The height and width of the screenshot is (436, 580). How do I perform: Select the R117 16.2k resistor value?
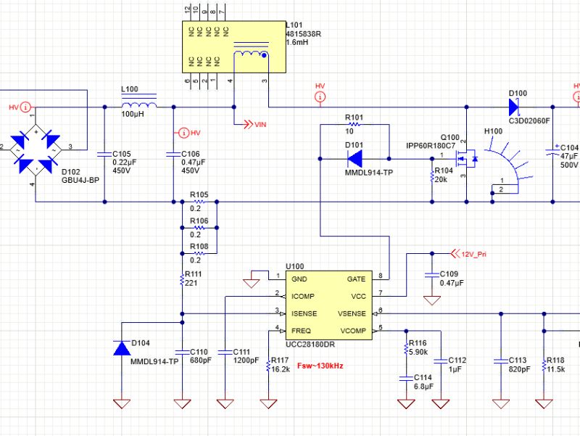279,369
